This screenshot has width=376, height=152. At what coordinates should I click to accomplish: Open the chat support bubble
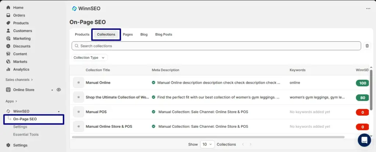[364, 140]
